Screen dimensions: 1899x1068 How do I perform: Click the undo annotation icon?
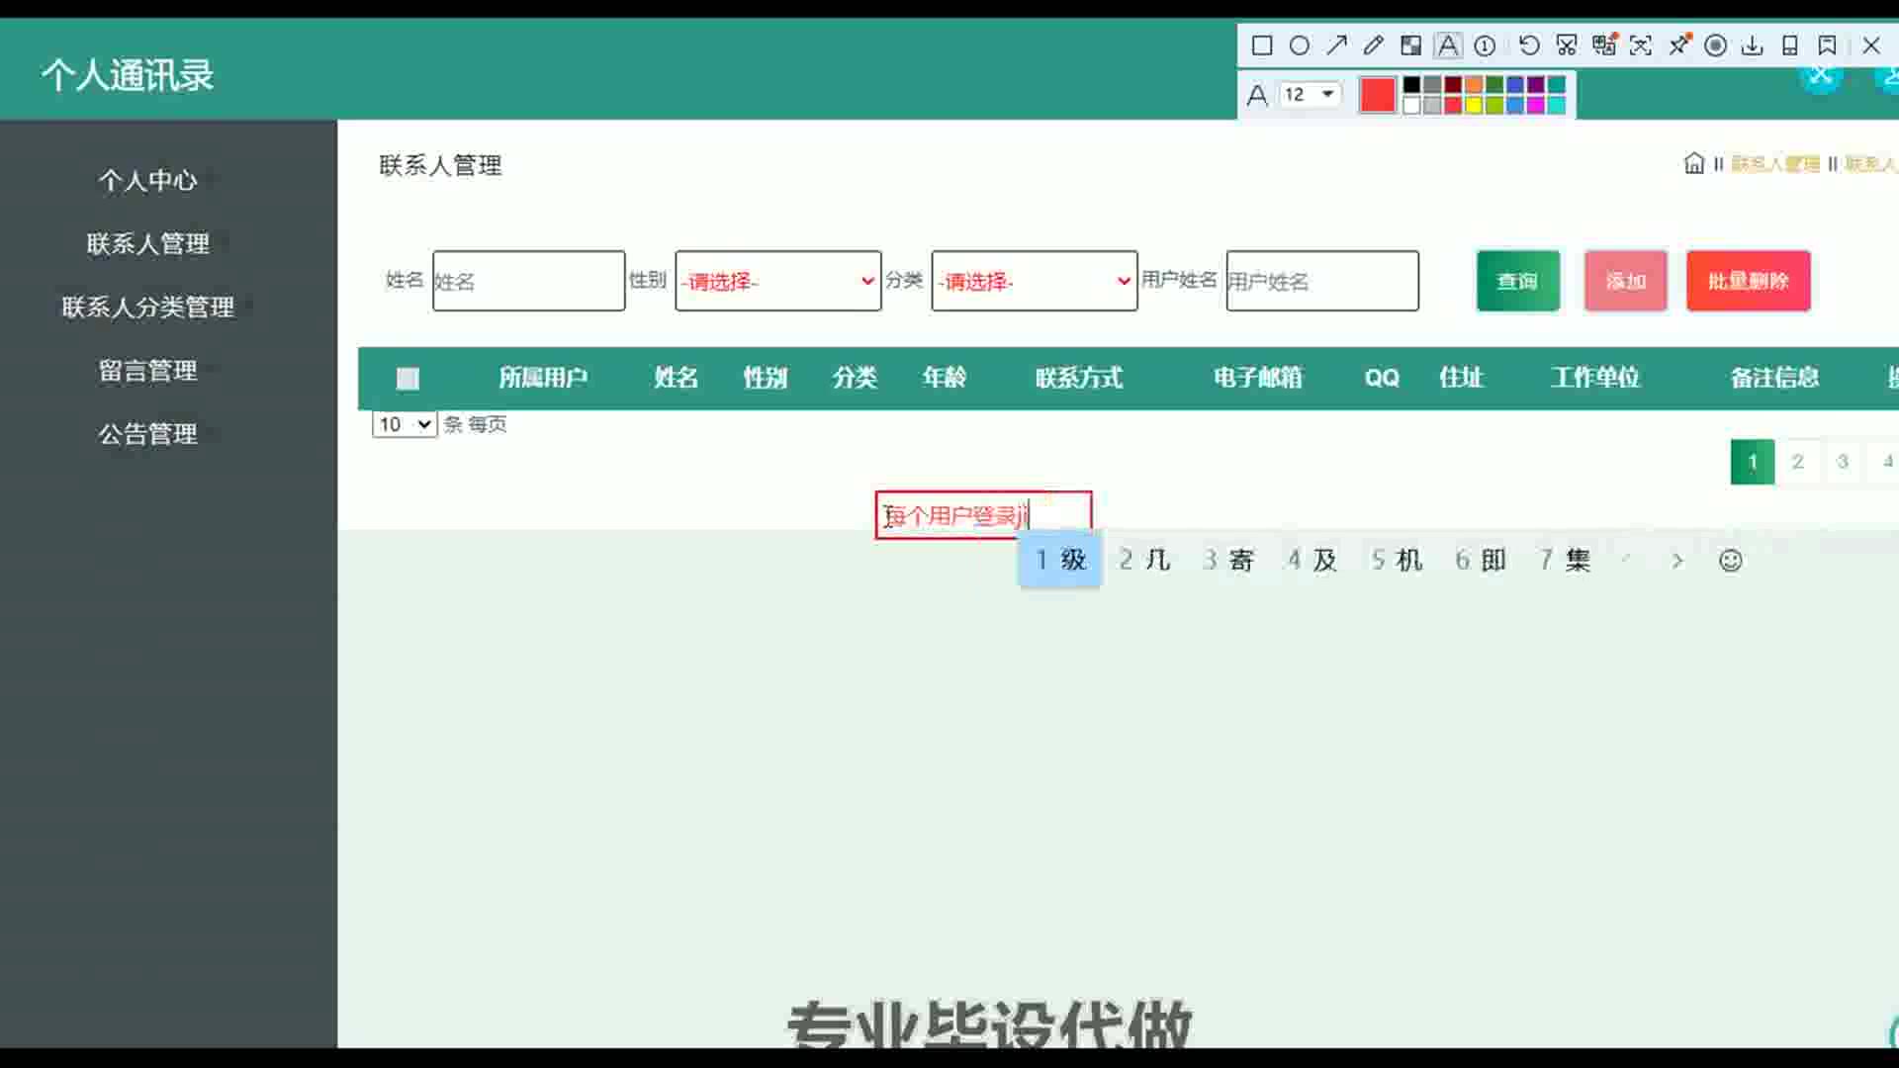1528,45
